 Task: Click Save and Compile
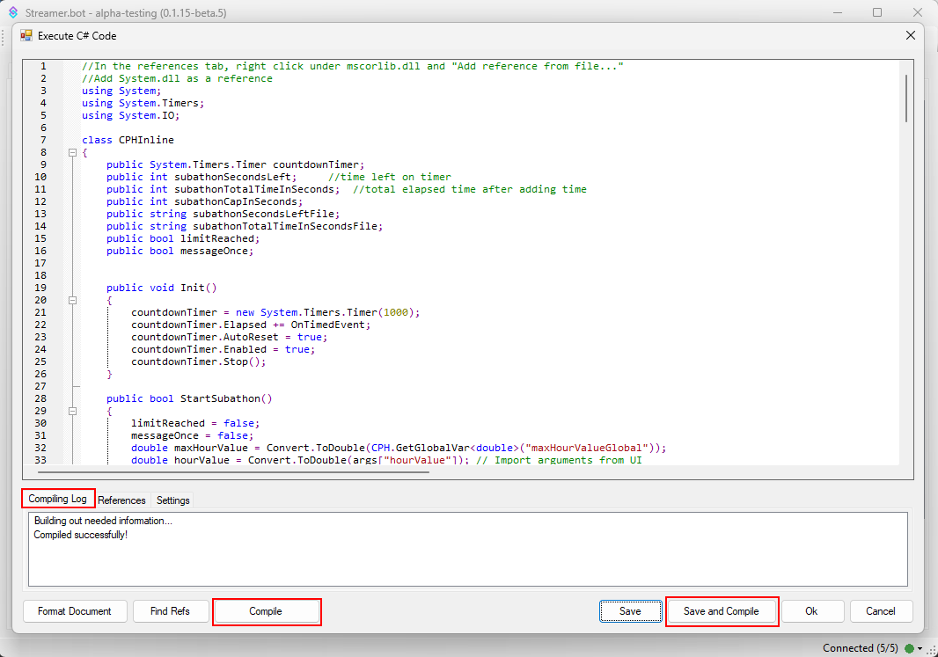[x=722, y=611]
